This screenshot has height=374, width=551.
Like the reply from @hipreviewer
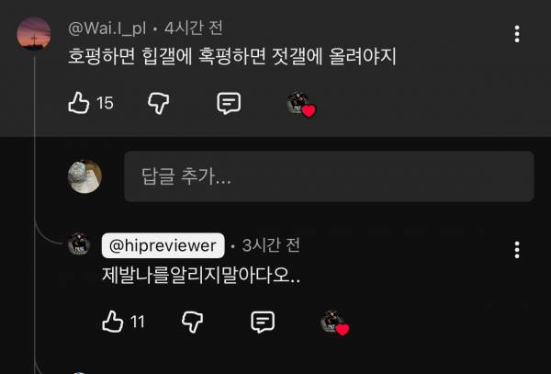(x=112, y=322)
